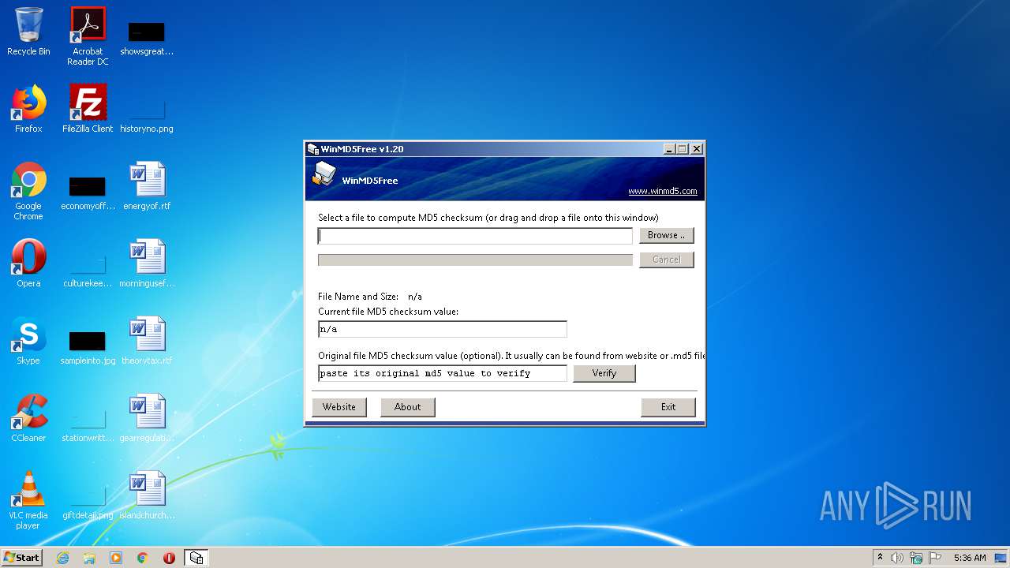Click the Cancel button
The image size is (1010, 568).
point(667,260)
